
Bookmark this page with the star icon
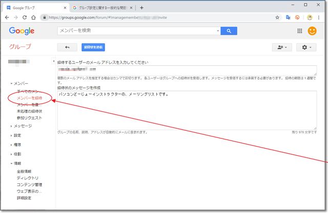tap(277, 17)
